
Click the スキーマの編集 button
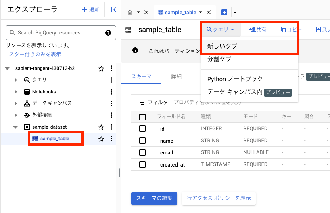(154, 198)
